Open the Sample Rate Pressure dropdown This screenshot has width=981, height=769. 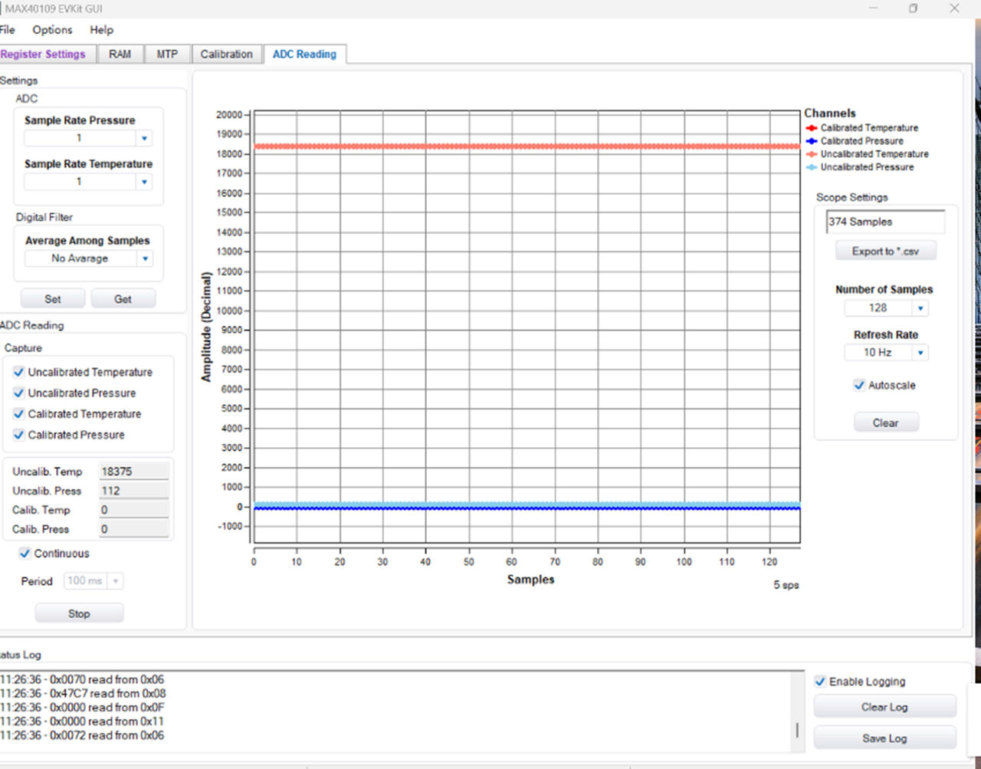pyautogui.click(x=144, y=138)
